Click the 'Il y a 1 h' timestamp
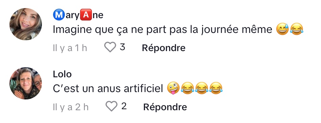The height and width of the screenshot is (123, 321). (70, 48)
